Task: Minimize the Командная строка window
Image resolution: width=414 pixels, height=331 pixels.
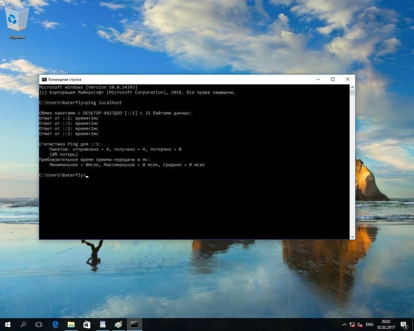Action: pyautogui.click(x=318, y=79)
